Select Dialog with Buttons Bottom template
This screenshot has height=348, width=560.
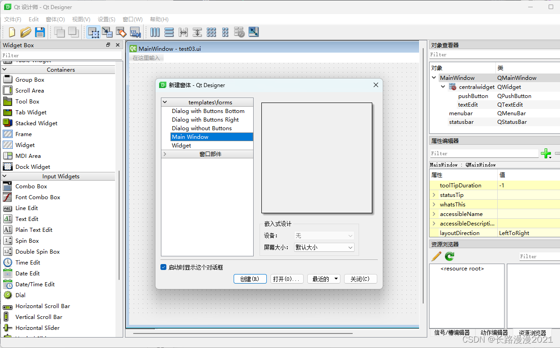tap(208, 111)
